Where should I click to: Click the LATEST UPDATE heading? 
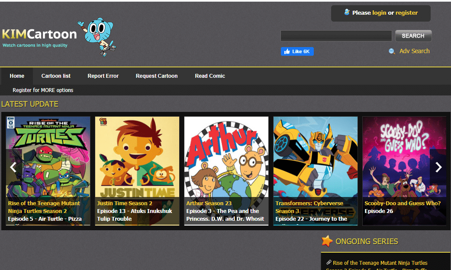(29, 104)
